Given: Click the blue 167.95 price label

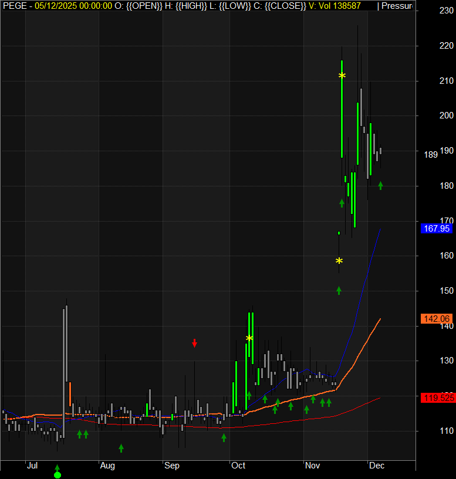Looking at the screenshot, I should point(437,229).
